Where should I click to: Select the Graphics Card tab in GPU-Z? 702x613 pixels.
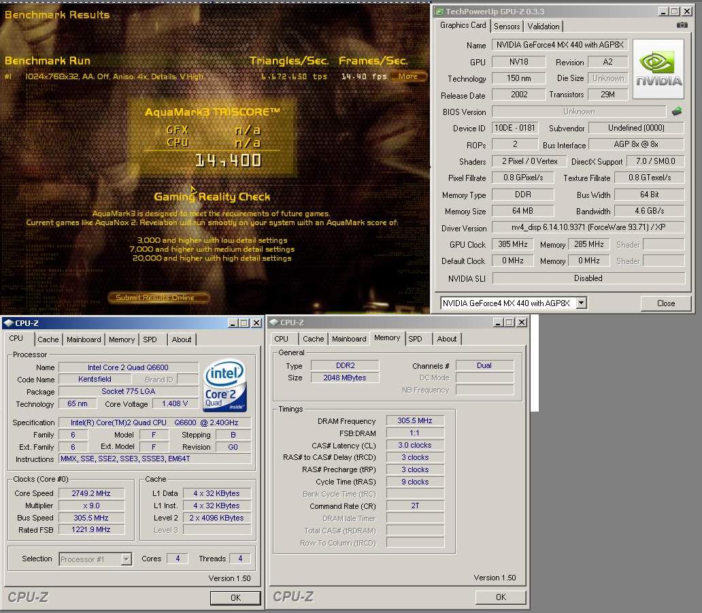click(463, 26)
